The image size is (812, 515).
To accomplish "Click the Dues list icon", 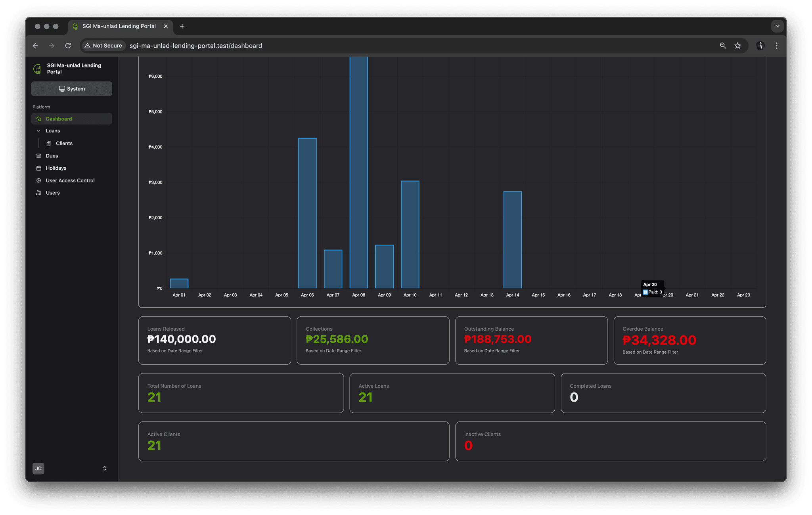I will coord(39,156).
